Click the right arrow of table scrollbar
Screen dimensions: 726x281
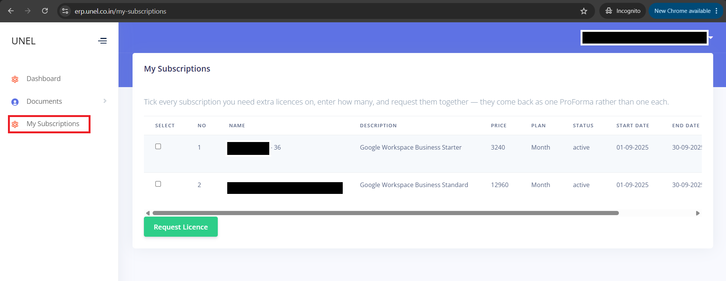(698, 213)
